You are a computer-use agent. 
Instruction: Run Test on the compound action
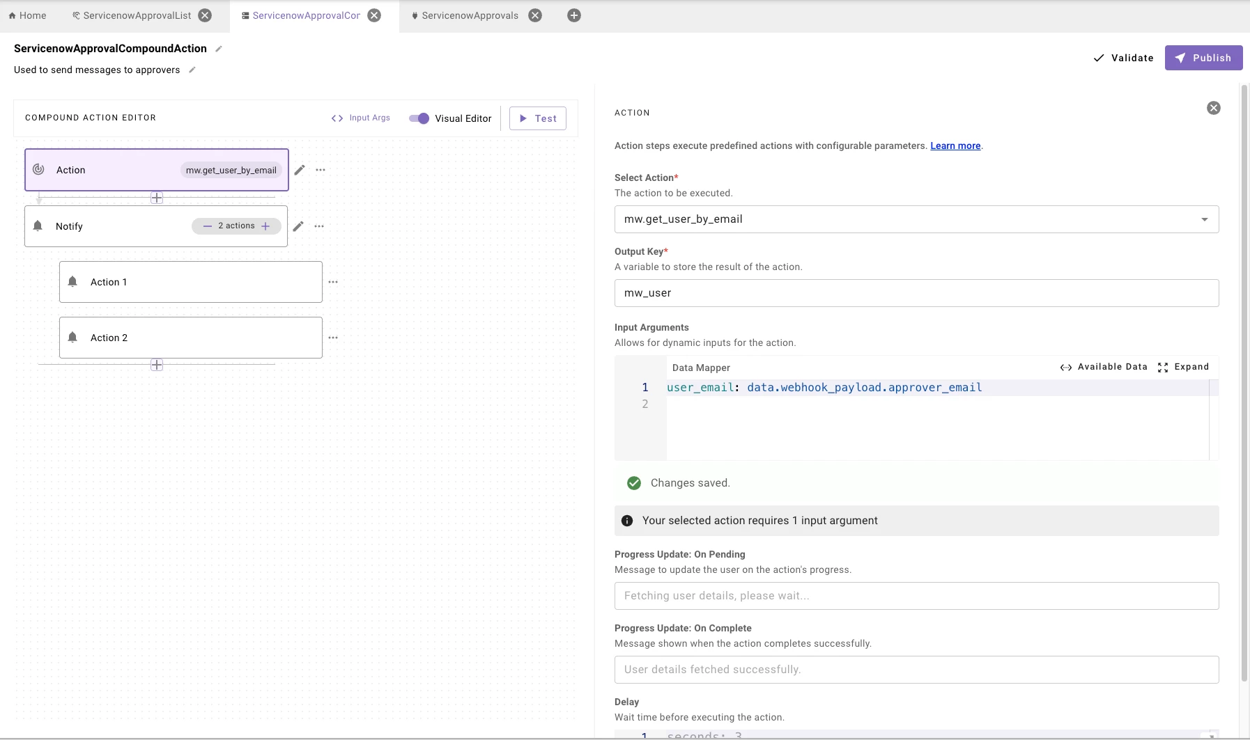coord(537,118)
